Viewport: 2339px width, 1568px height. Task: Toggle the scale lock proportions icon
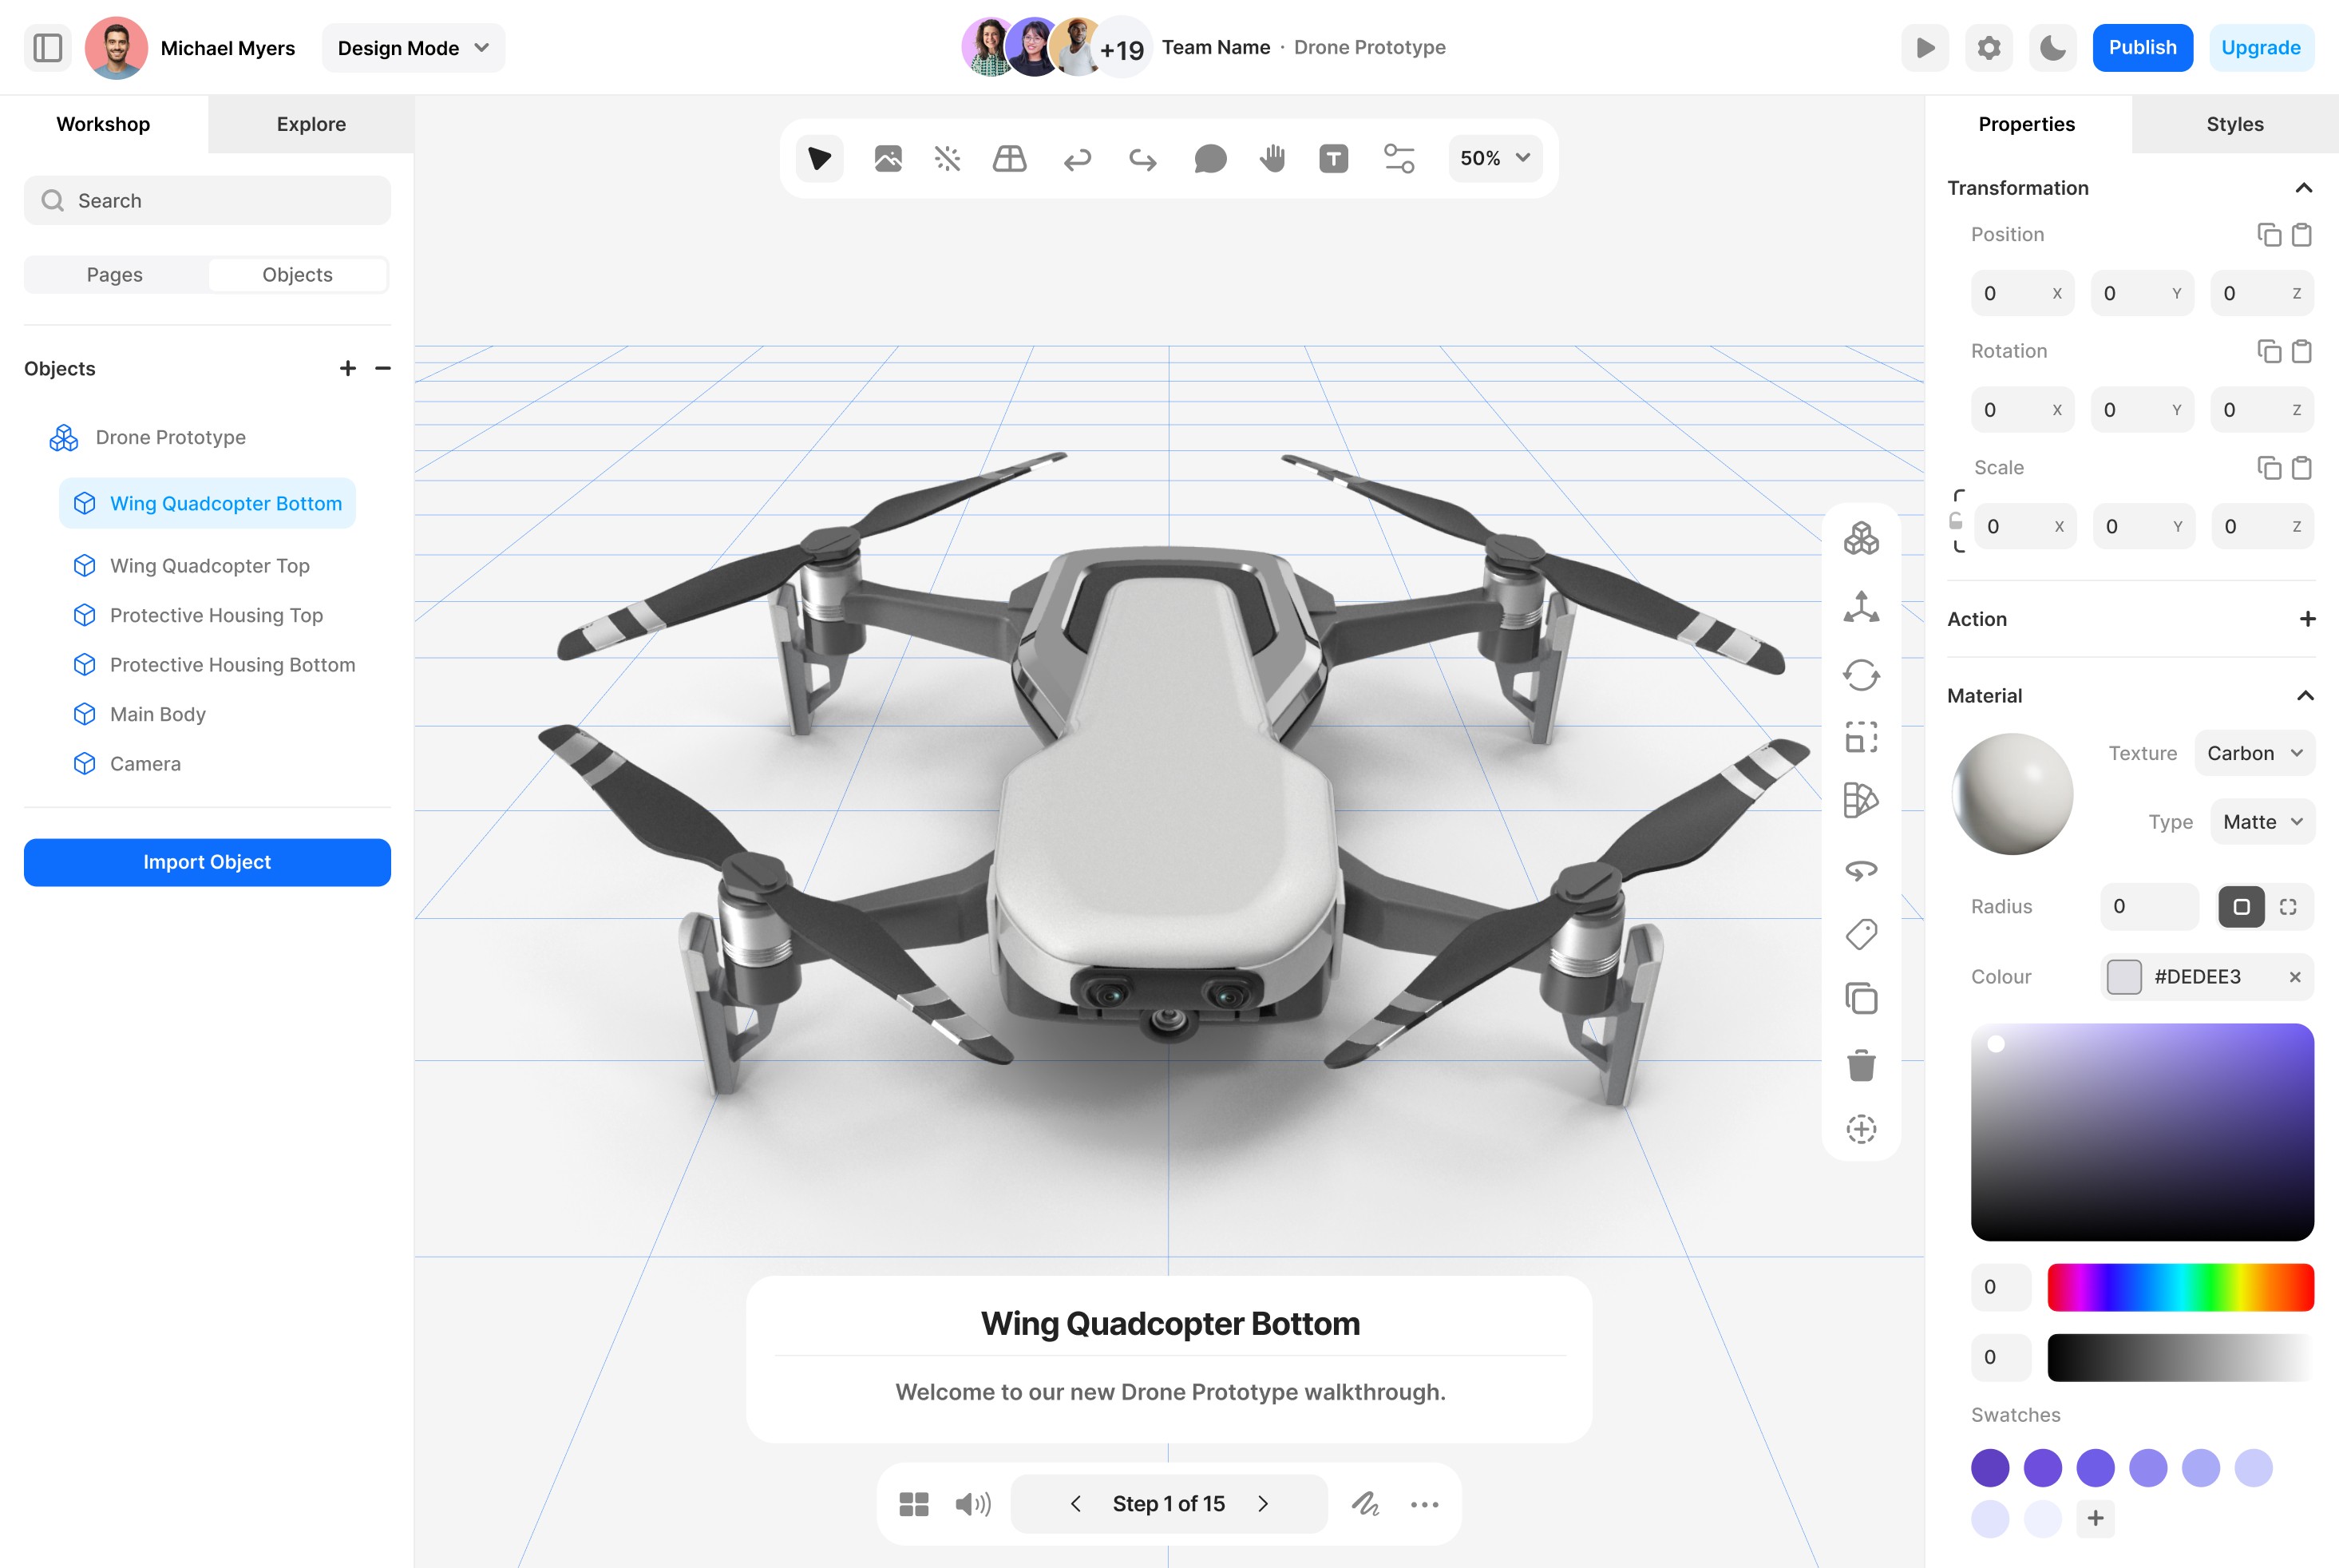pyautogui.click(x=1956, y=522)
